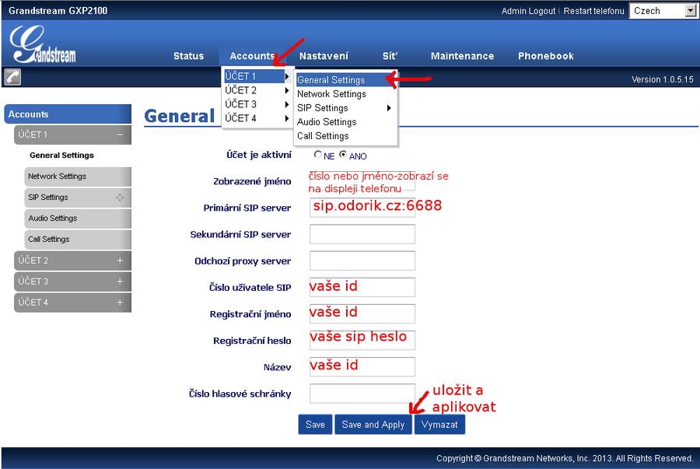The height and width of the screenshot is (469, 700).
Task: Open Network Settings in the sidebar
Action: tap(57, 177)
